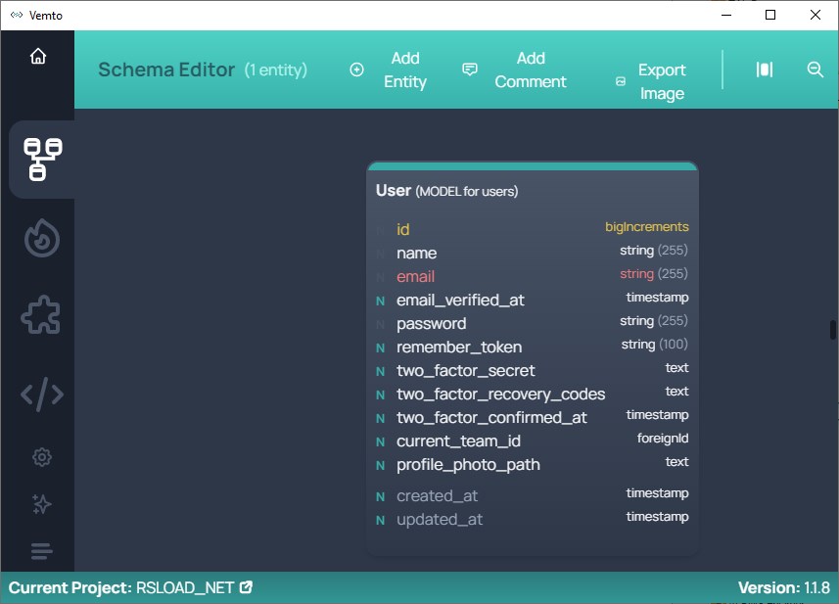Click the Add Comment button label

531,70
